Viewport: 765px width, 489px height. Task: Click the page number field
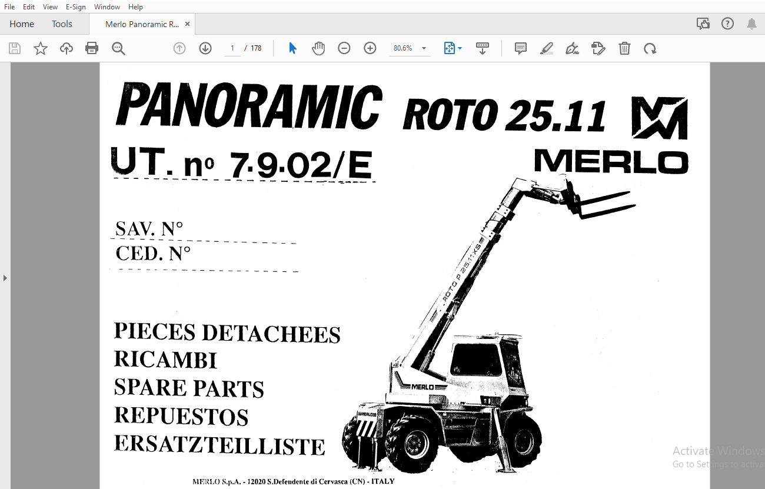coord(232,48)
